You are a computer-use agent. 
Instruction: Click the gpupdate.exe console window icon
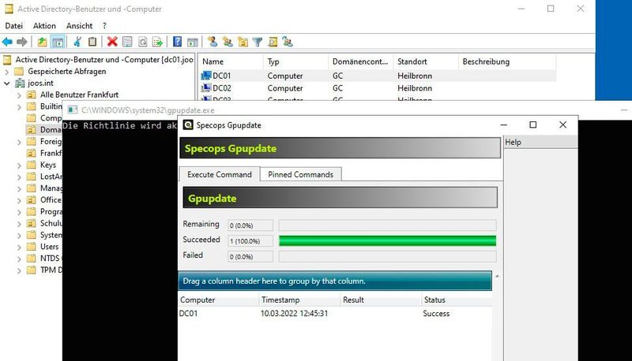click(73, 110)
